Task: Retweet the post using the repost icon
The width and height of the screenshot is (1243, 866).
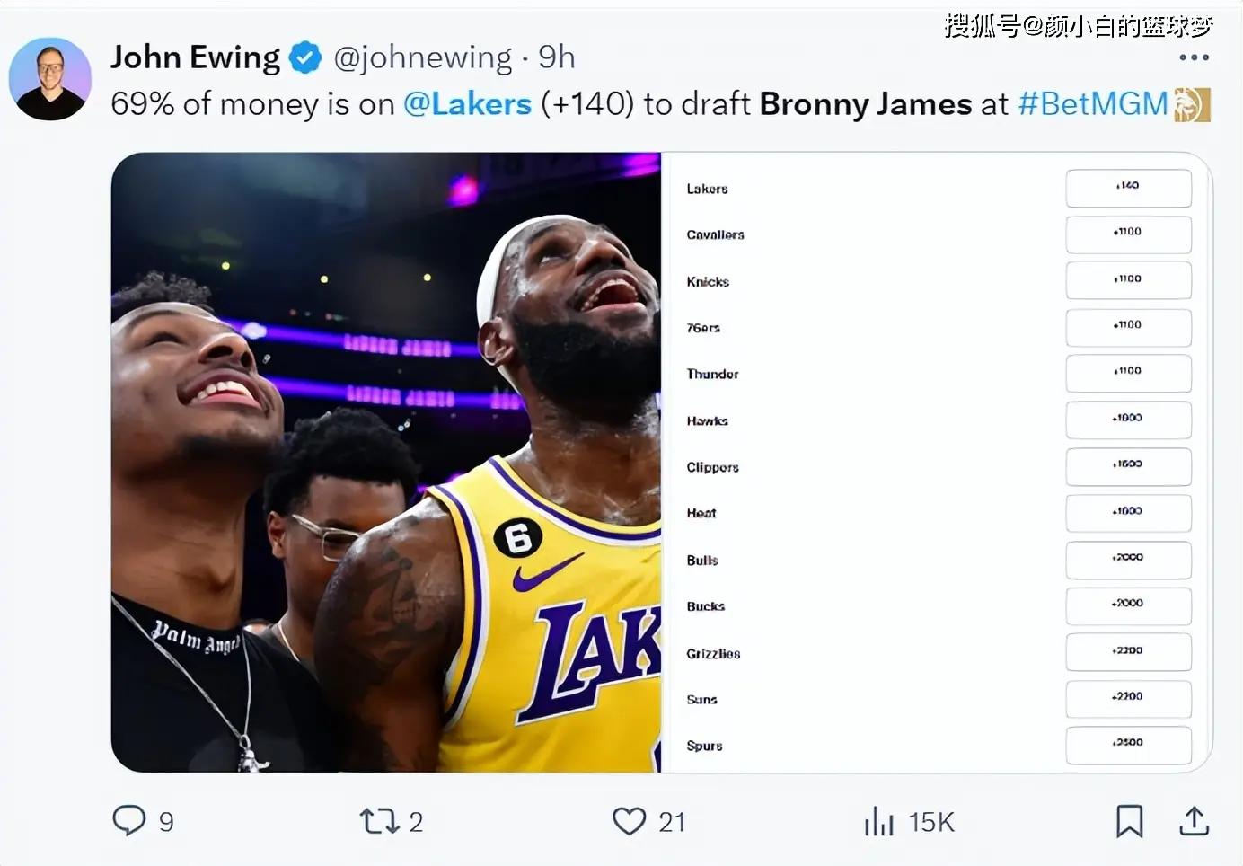Action: click(378, 821)
